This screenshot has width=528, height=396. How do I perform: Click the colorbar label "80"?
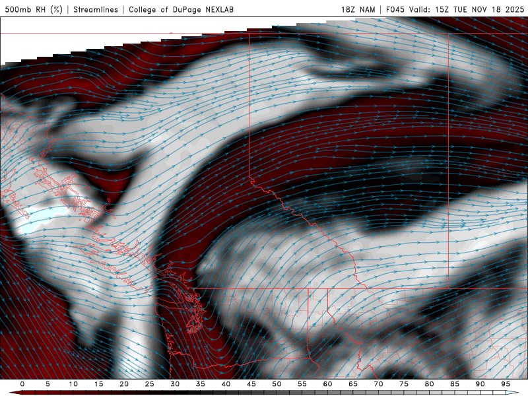click(x=430, y=384)
